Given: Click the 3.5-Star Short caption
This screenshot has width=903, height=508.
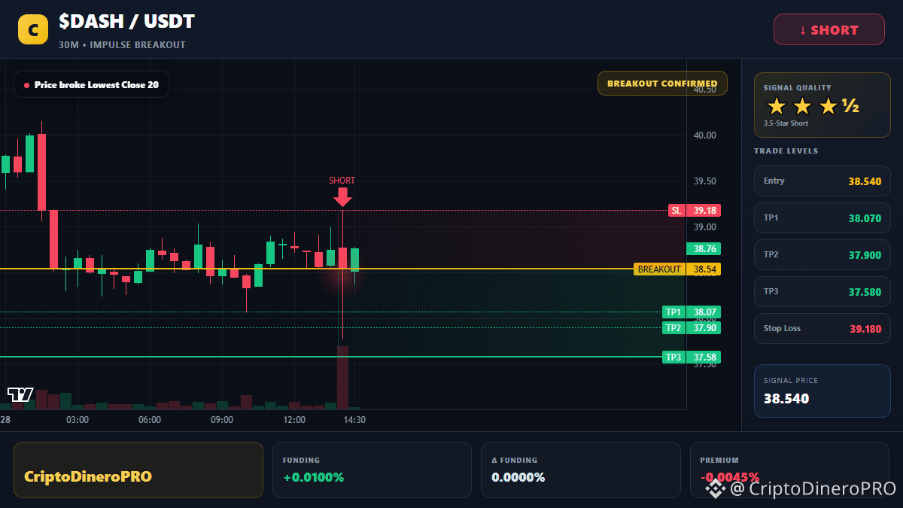Looking at the screenshot, I should tap(786, 123).
